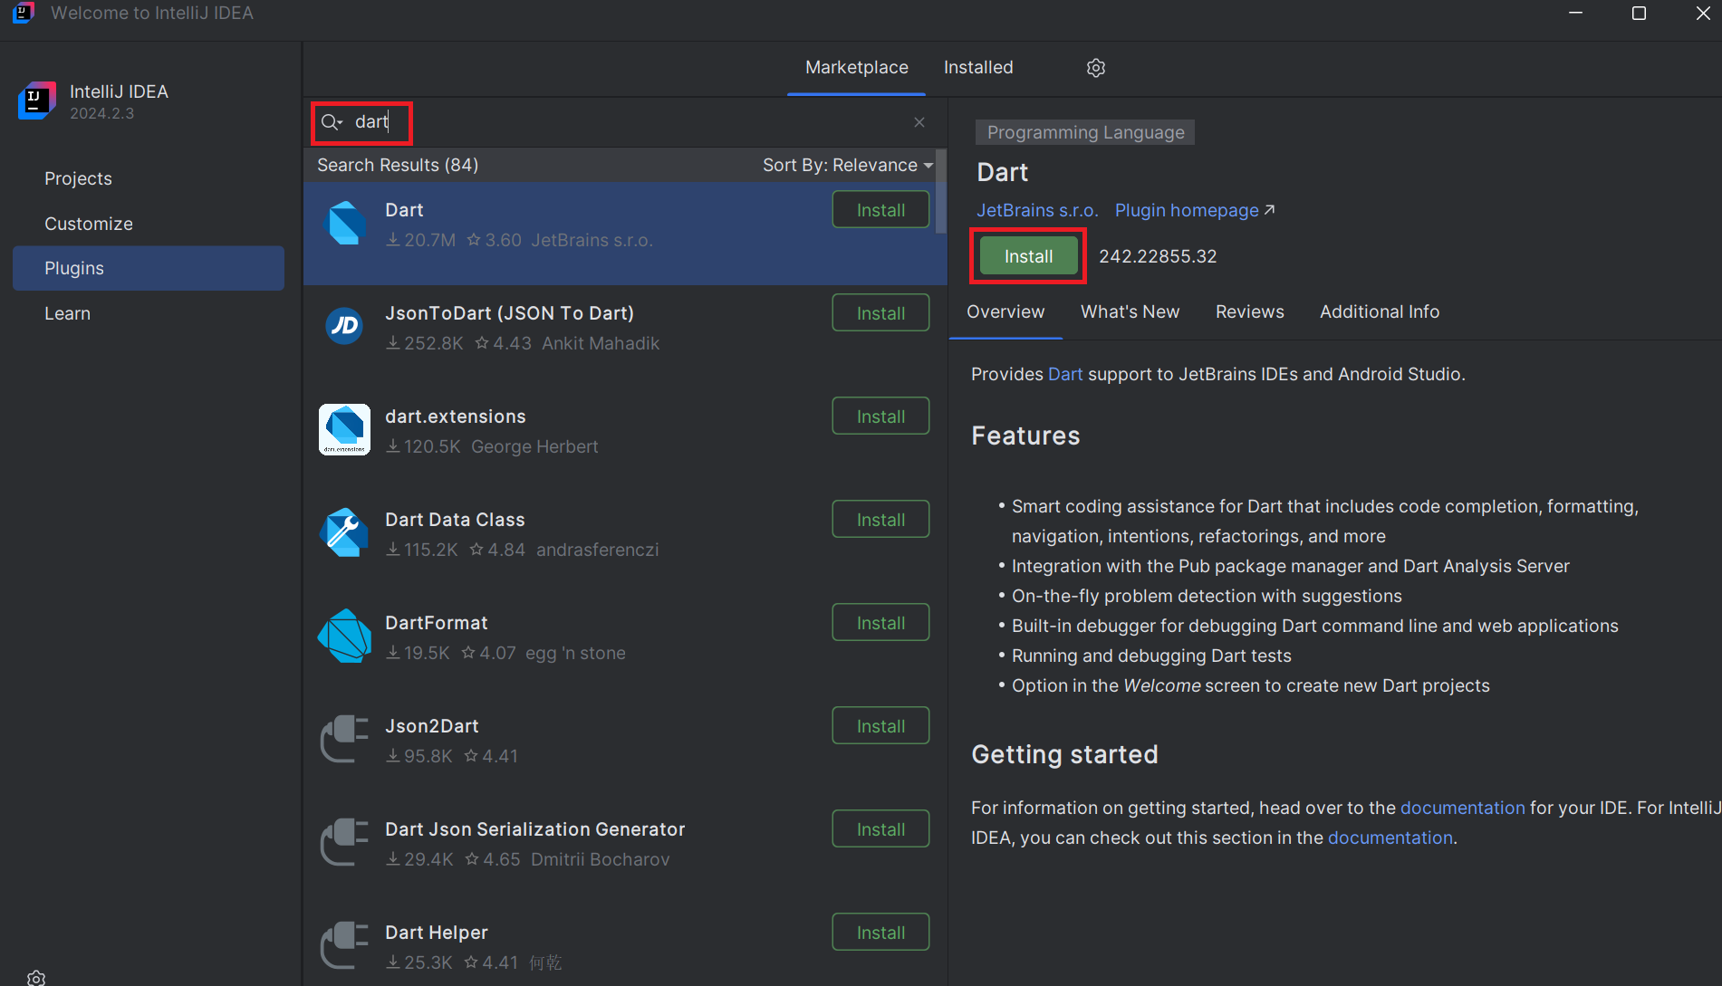
Task: Switch to the Marketplace tab
Action: 857,68
